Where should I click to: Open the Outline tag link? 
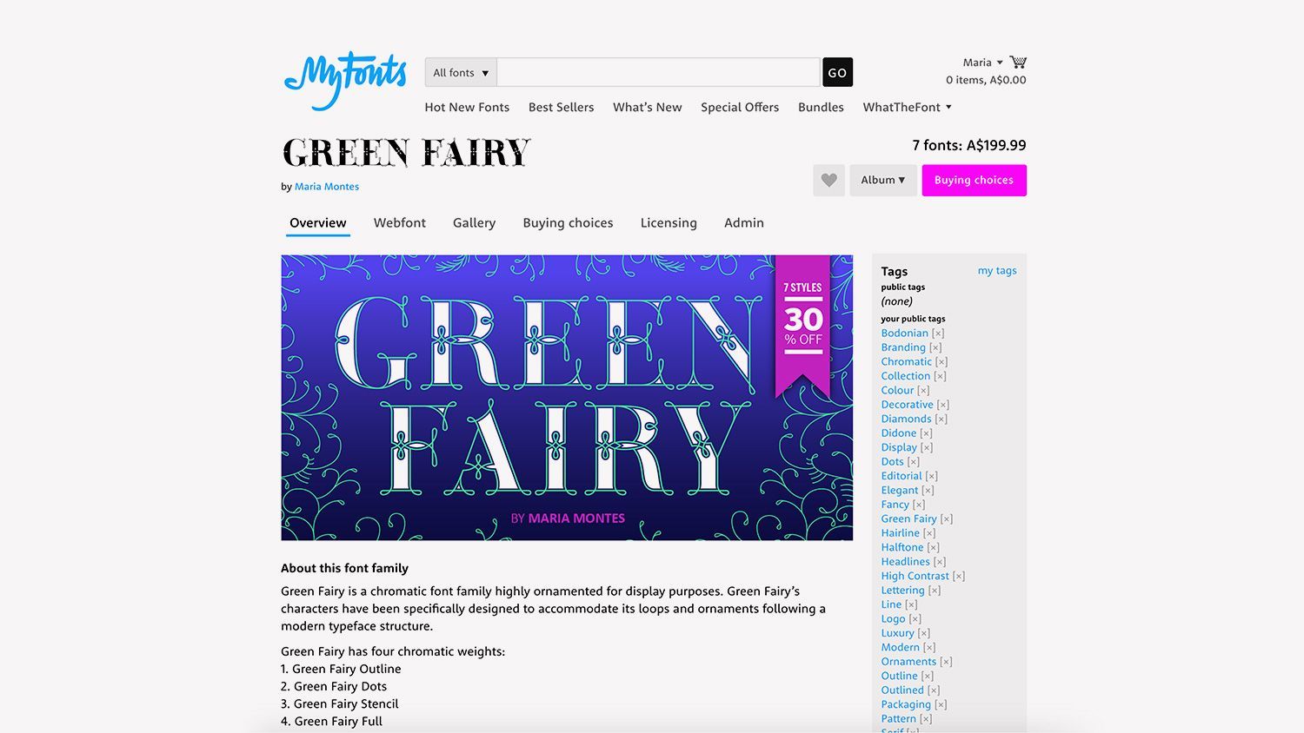click(900, 677)
